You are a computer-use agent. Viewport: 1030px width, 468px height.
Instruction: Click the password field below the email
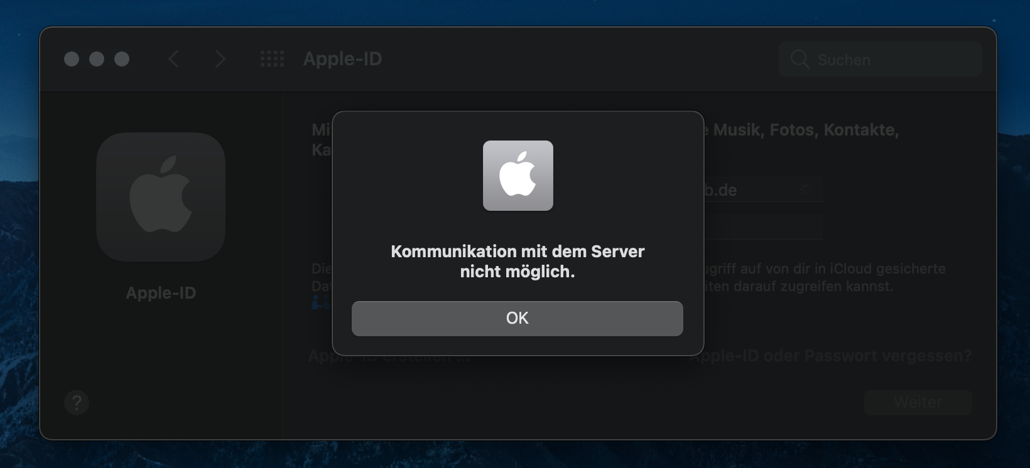click(762, 226)
